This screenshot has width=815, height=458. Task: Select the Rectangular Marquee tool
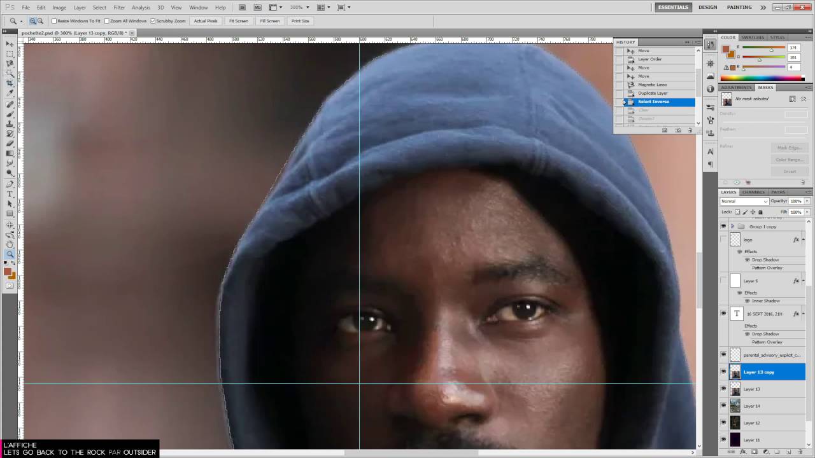(10, 54)
